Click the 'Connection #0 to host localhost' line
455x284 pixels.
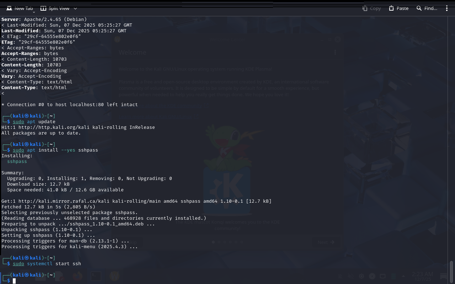[x=70, y=105]
